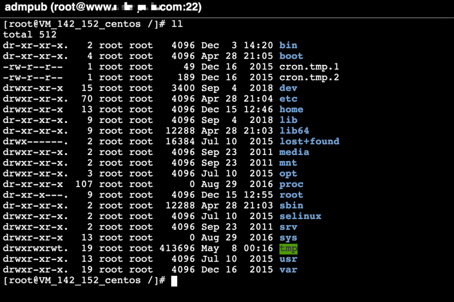Click the highlighted tmp directory name

pos(288,249)
